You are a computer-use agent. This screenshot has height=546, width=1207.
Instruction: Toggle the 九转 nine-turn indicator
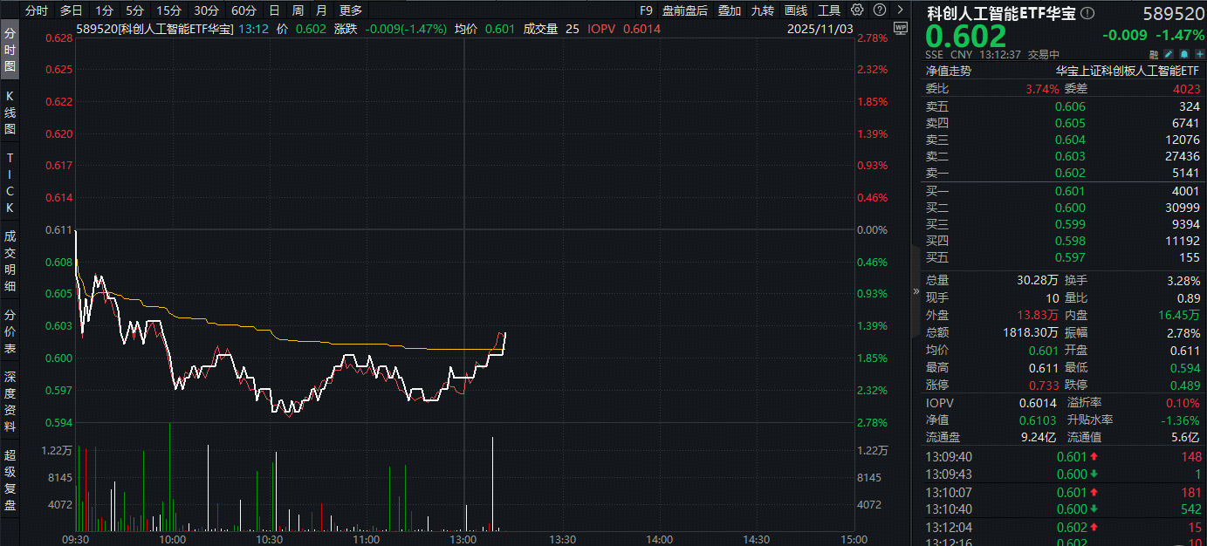point(762,10)
